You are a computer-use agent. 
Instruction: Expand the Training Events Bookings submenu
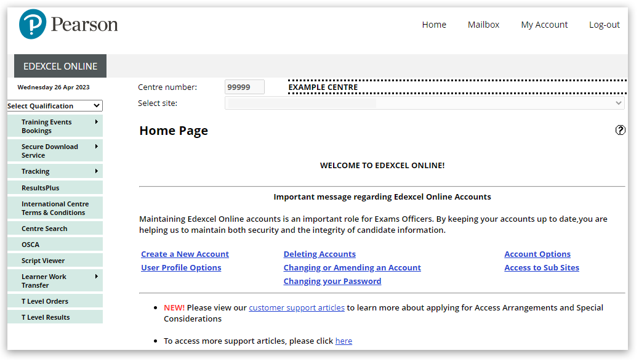coord(54,126)
